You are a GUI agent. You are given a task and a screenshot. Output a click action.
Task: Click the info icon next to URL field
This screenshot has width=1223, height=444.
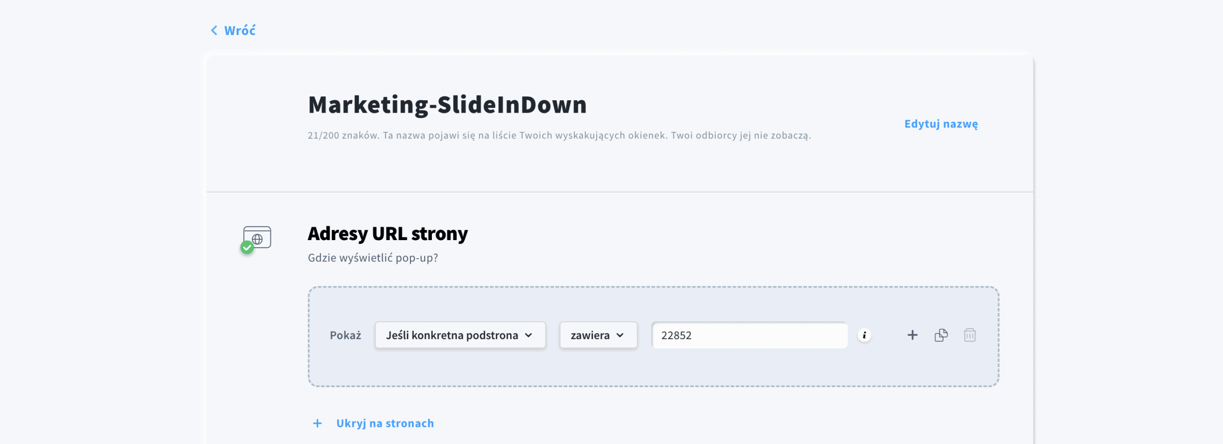click(864, 335)
